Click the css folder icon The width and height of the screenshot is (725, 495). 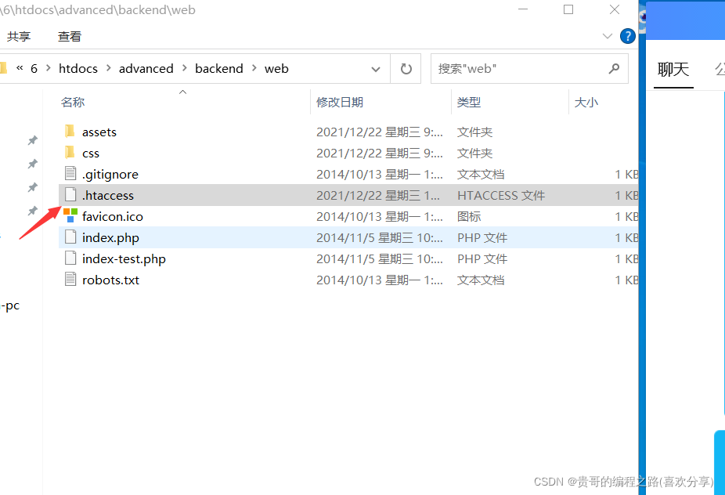70,152
